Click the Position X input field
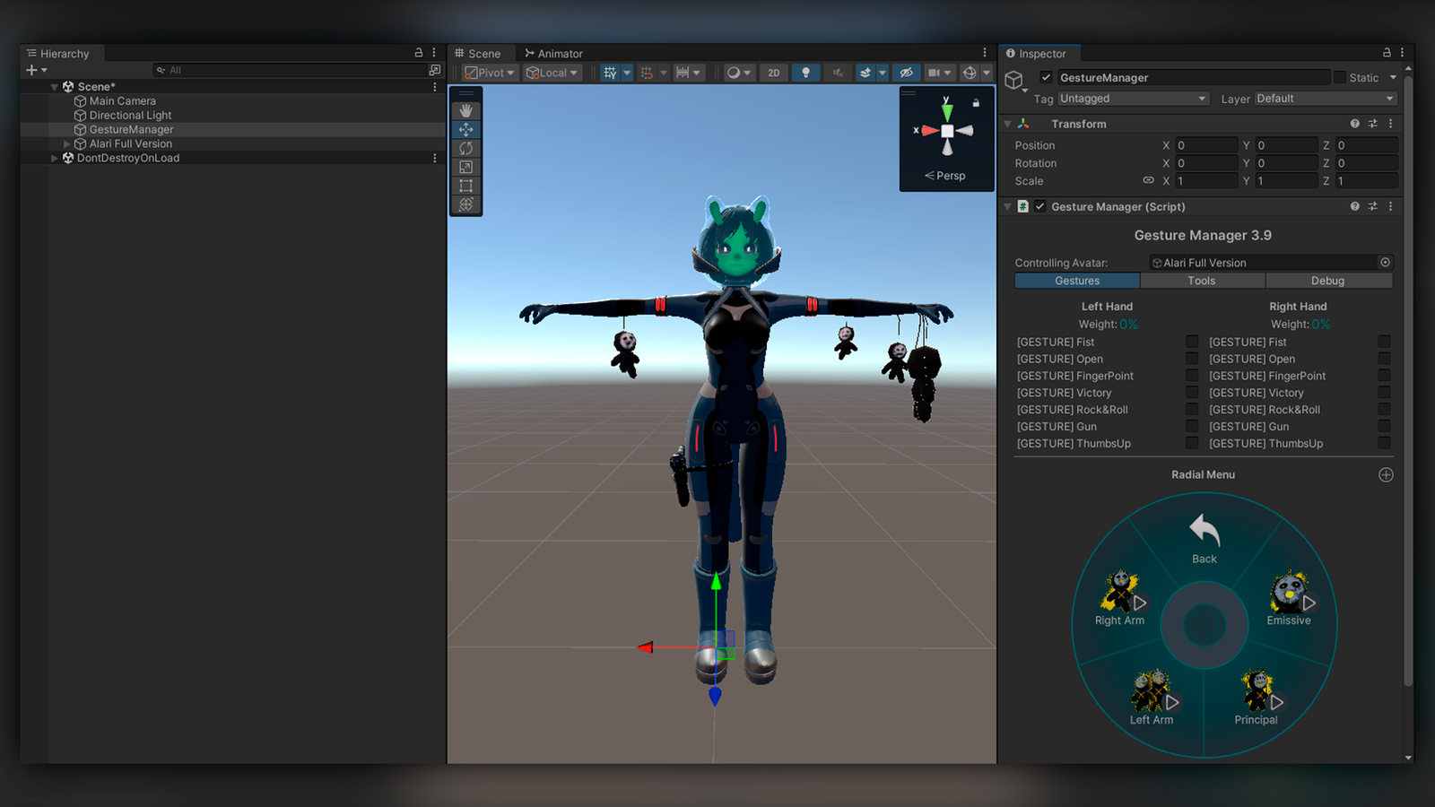 (1205, 144)
